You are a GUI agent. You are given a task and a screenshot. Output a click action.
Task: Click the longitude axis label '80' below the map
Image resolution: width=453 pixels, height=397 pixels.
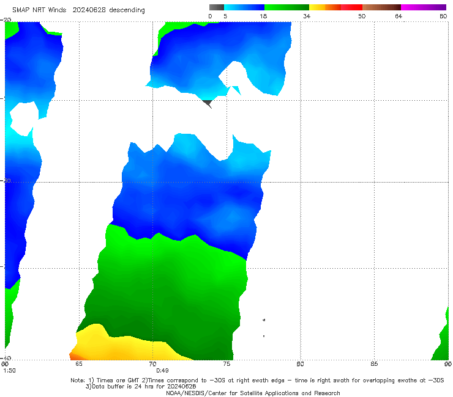[300, 364]
